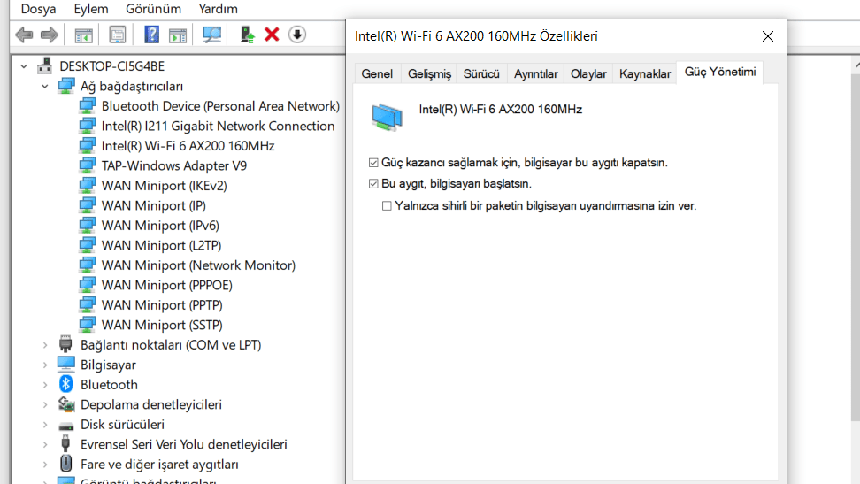860x484 pixels.
Task: Click the update driver toolbar icon
Action: (248, 35)
